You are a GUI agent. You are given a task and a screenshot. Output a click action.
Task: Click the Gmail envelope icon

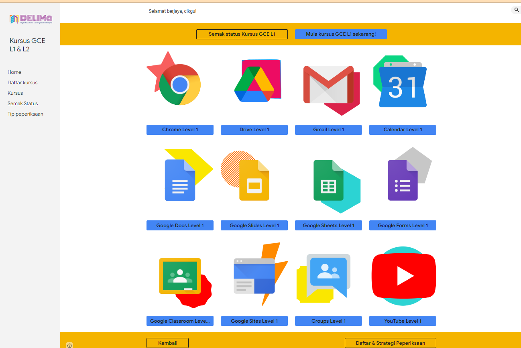coord(328,85)
